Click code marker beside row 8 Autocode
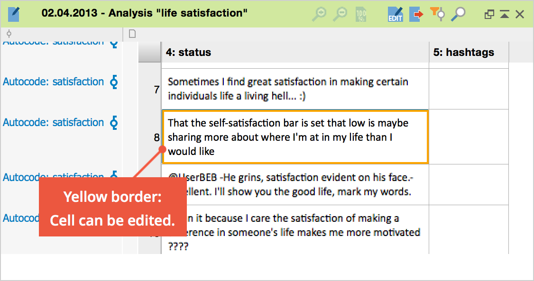 [x=113, y=123]
